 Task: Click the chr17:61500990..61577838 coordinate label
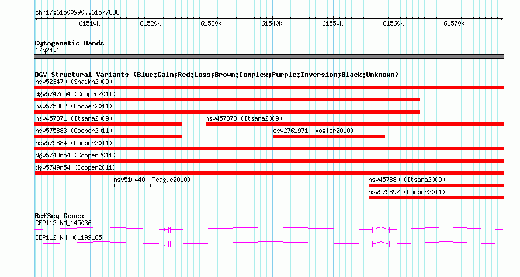pos(77,13)
